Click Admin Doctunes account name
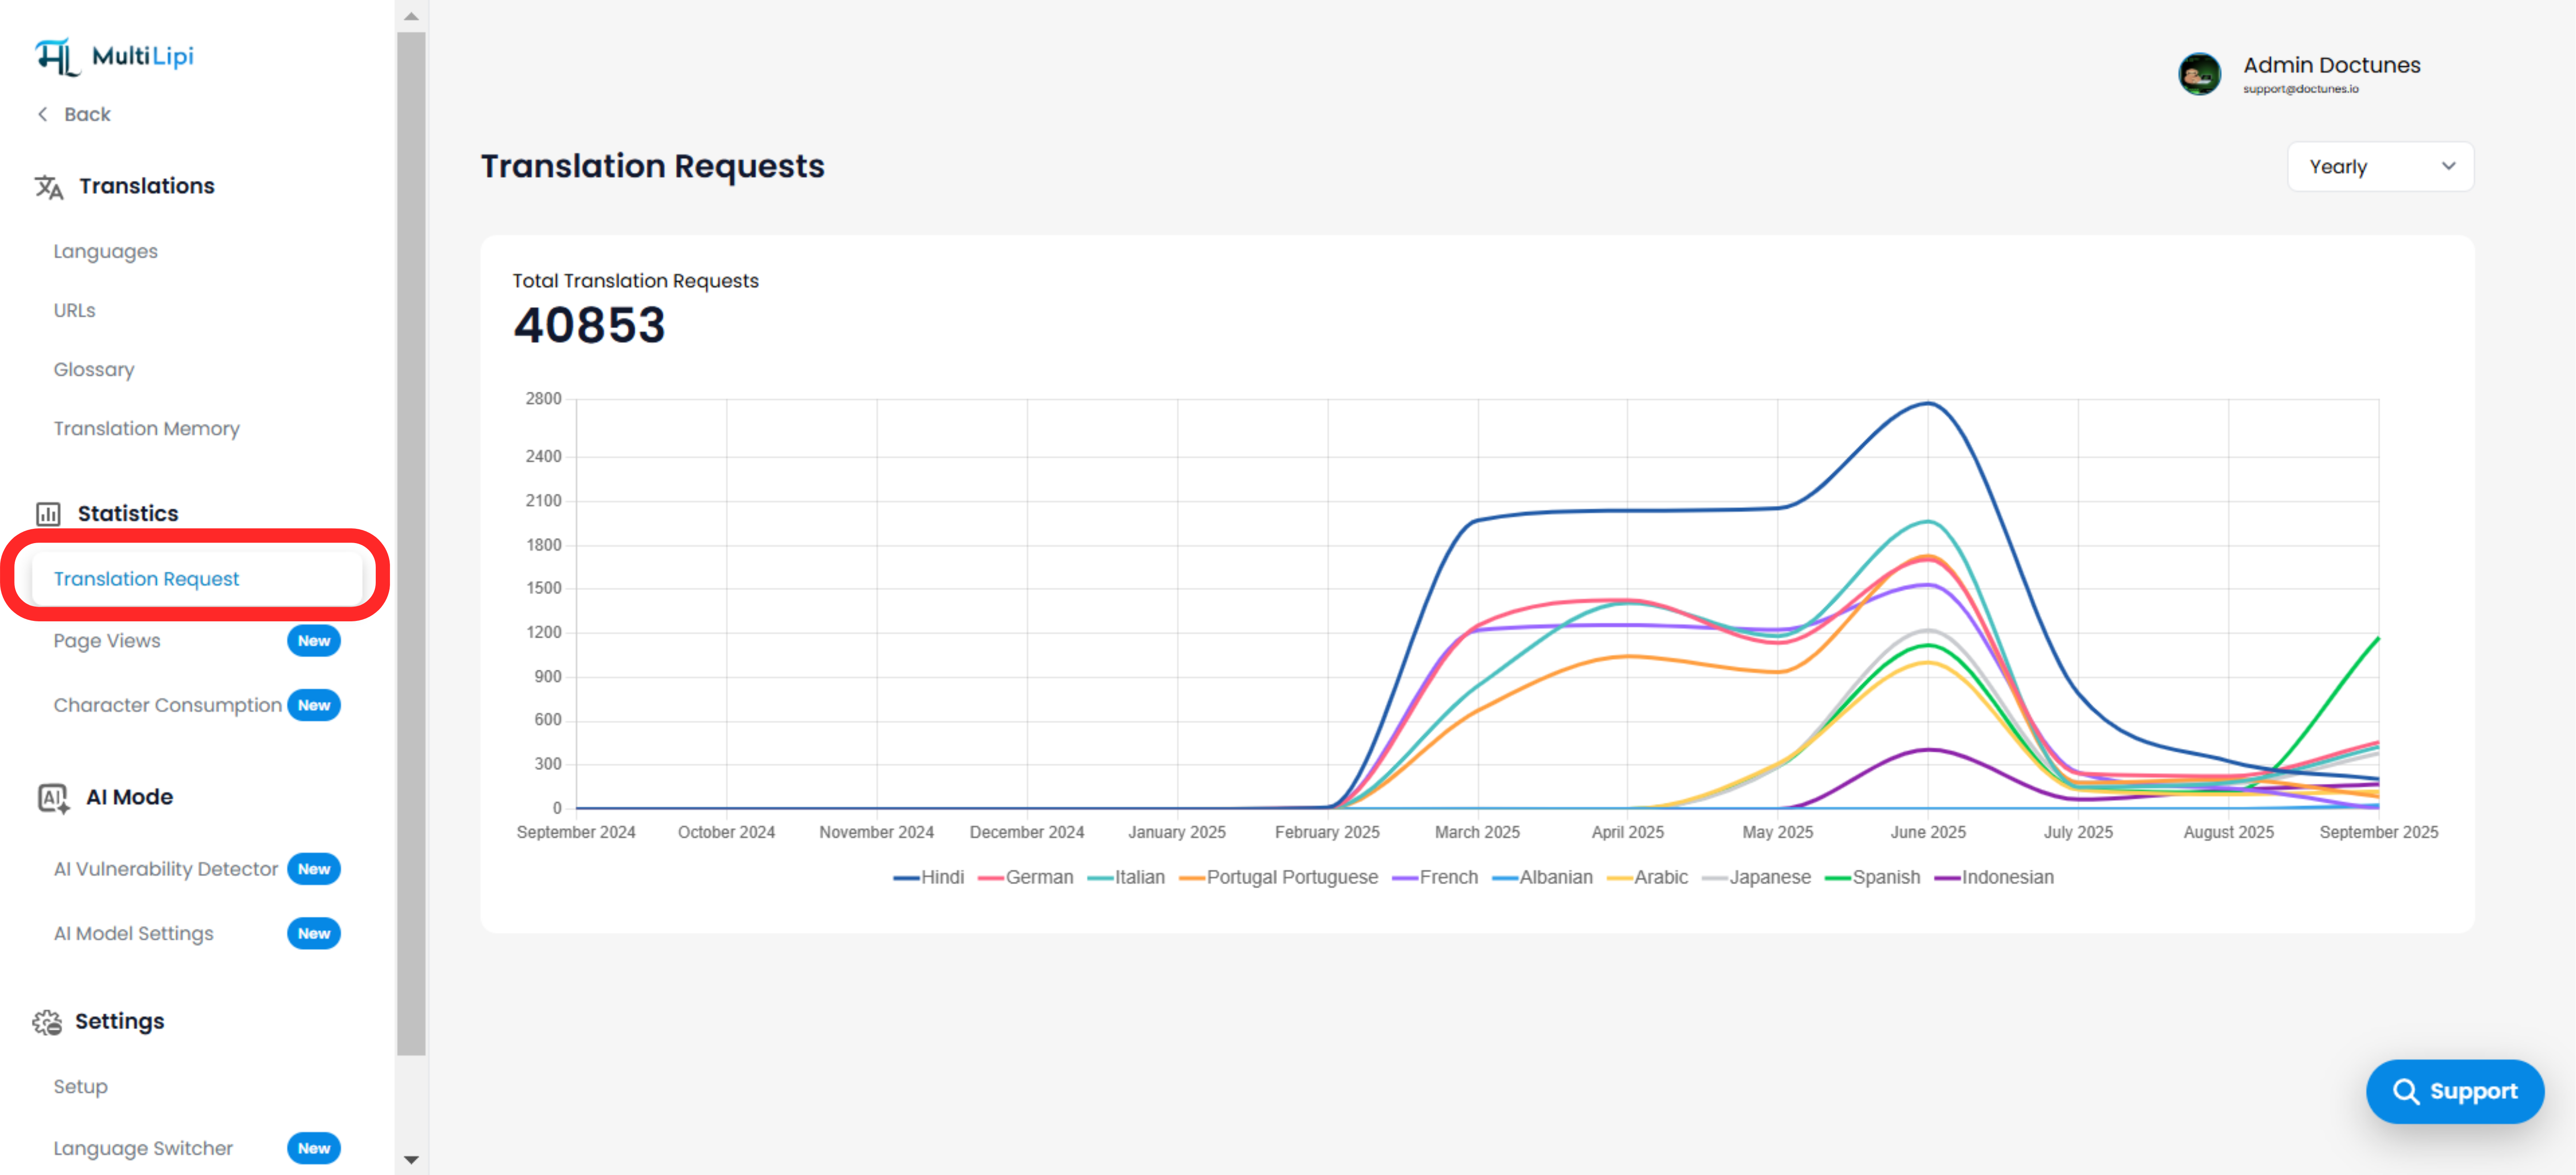Viewport: 2576px width, 1175px height. tap(2331, 65)
